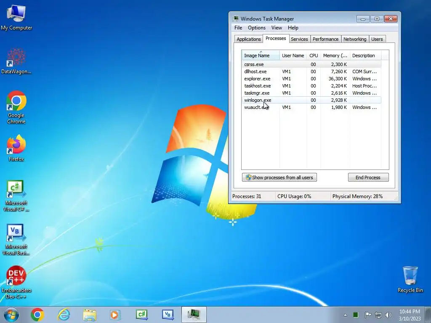Switch to the Performance tab
Viewport: 431px width, 323px height.
[325, 39]
